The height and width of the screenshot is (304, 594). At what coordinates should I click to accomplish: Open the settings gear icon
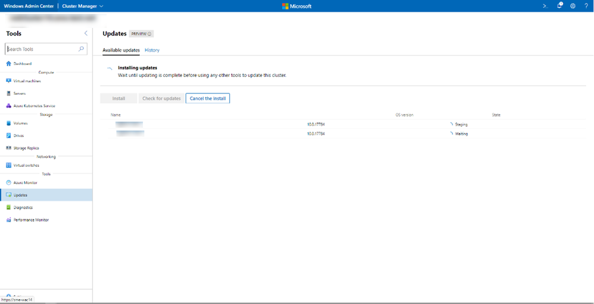point(573,6)
